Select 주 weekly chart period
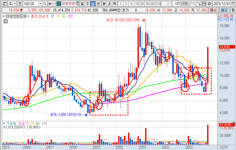This screenshot has height=150, width=236. [88, 4]
